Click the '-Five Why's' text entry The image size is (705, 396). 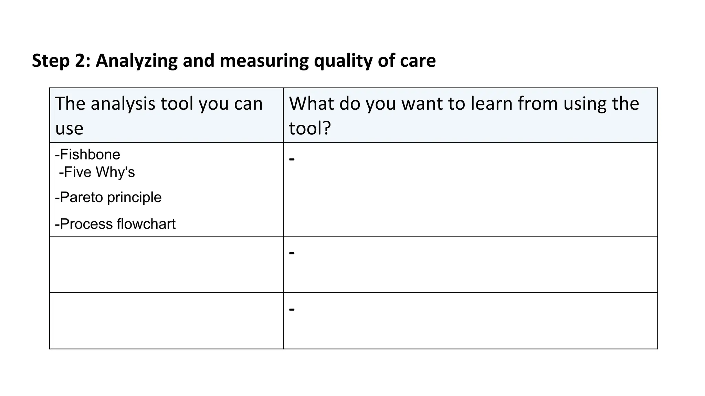[97, 172]
